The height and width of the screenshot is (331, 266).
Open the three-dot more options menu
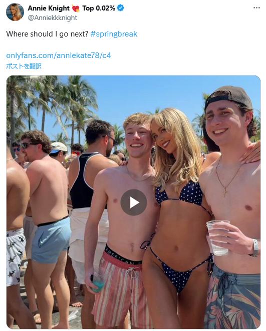point(256,8)
